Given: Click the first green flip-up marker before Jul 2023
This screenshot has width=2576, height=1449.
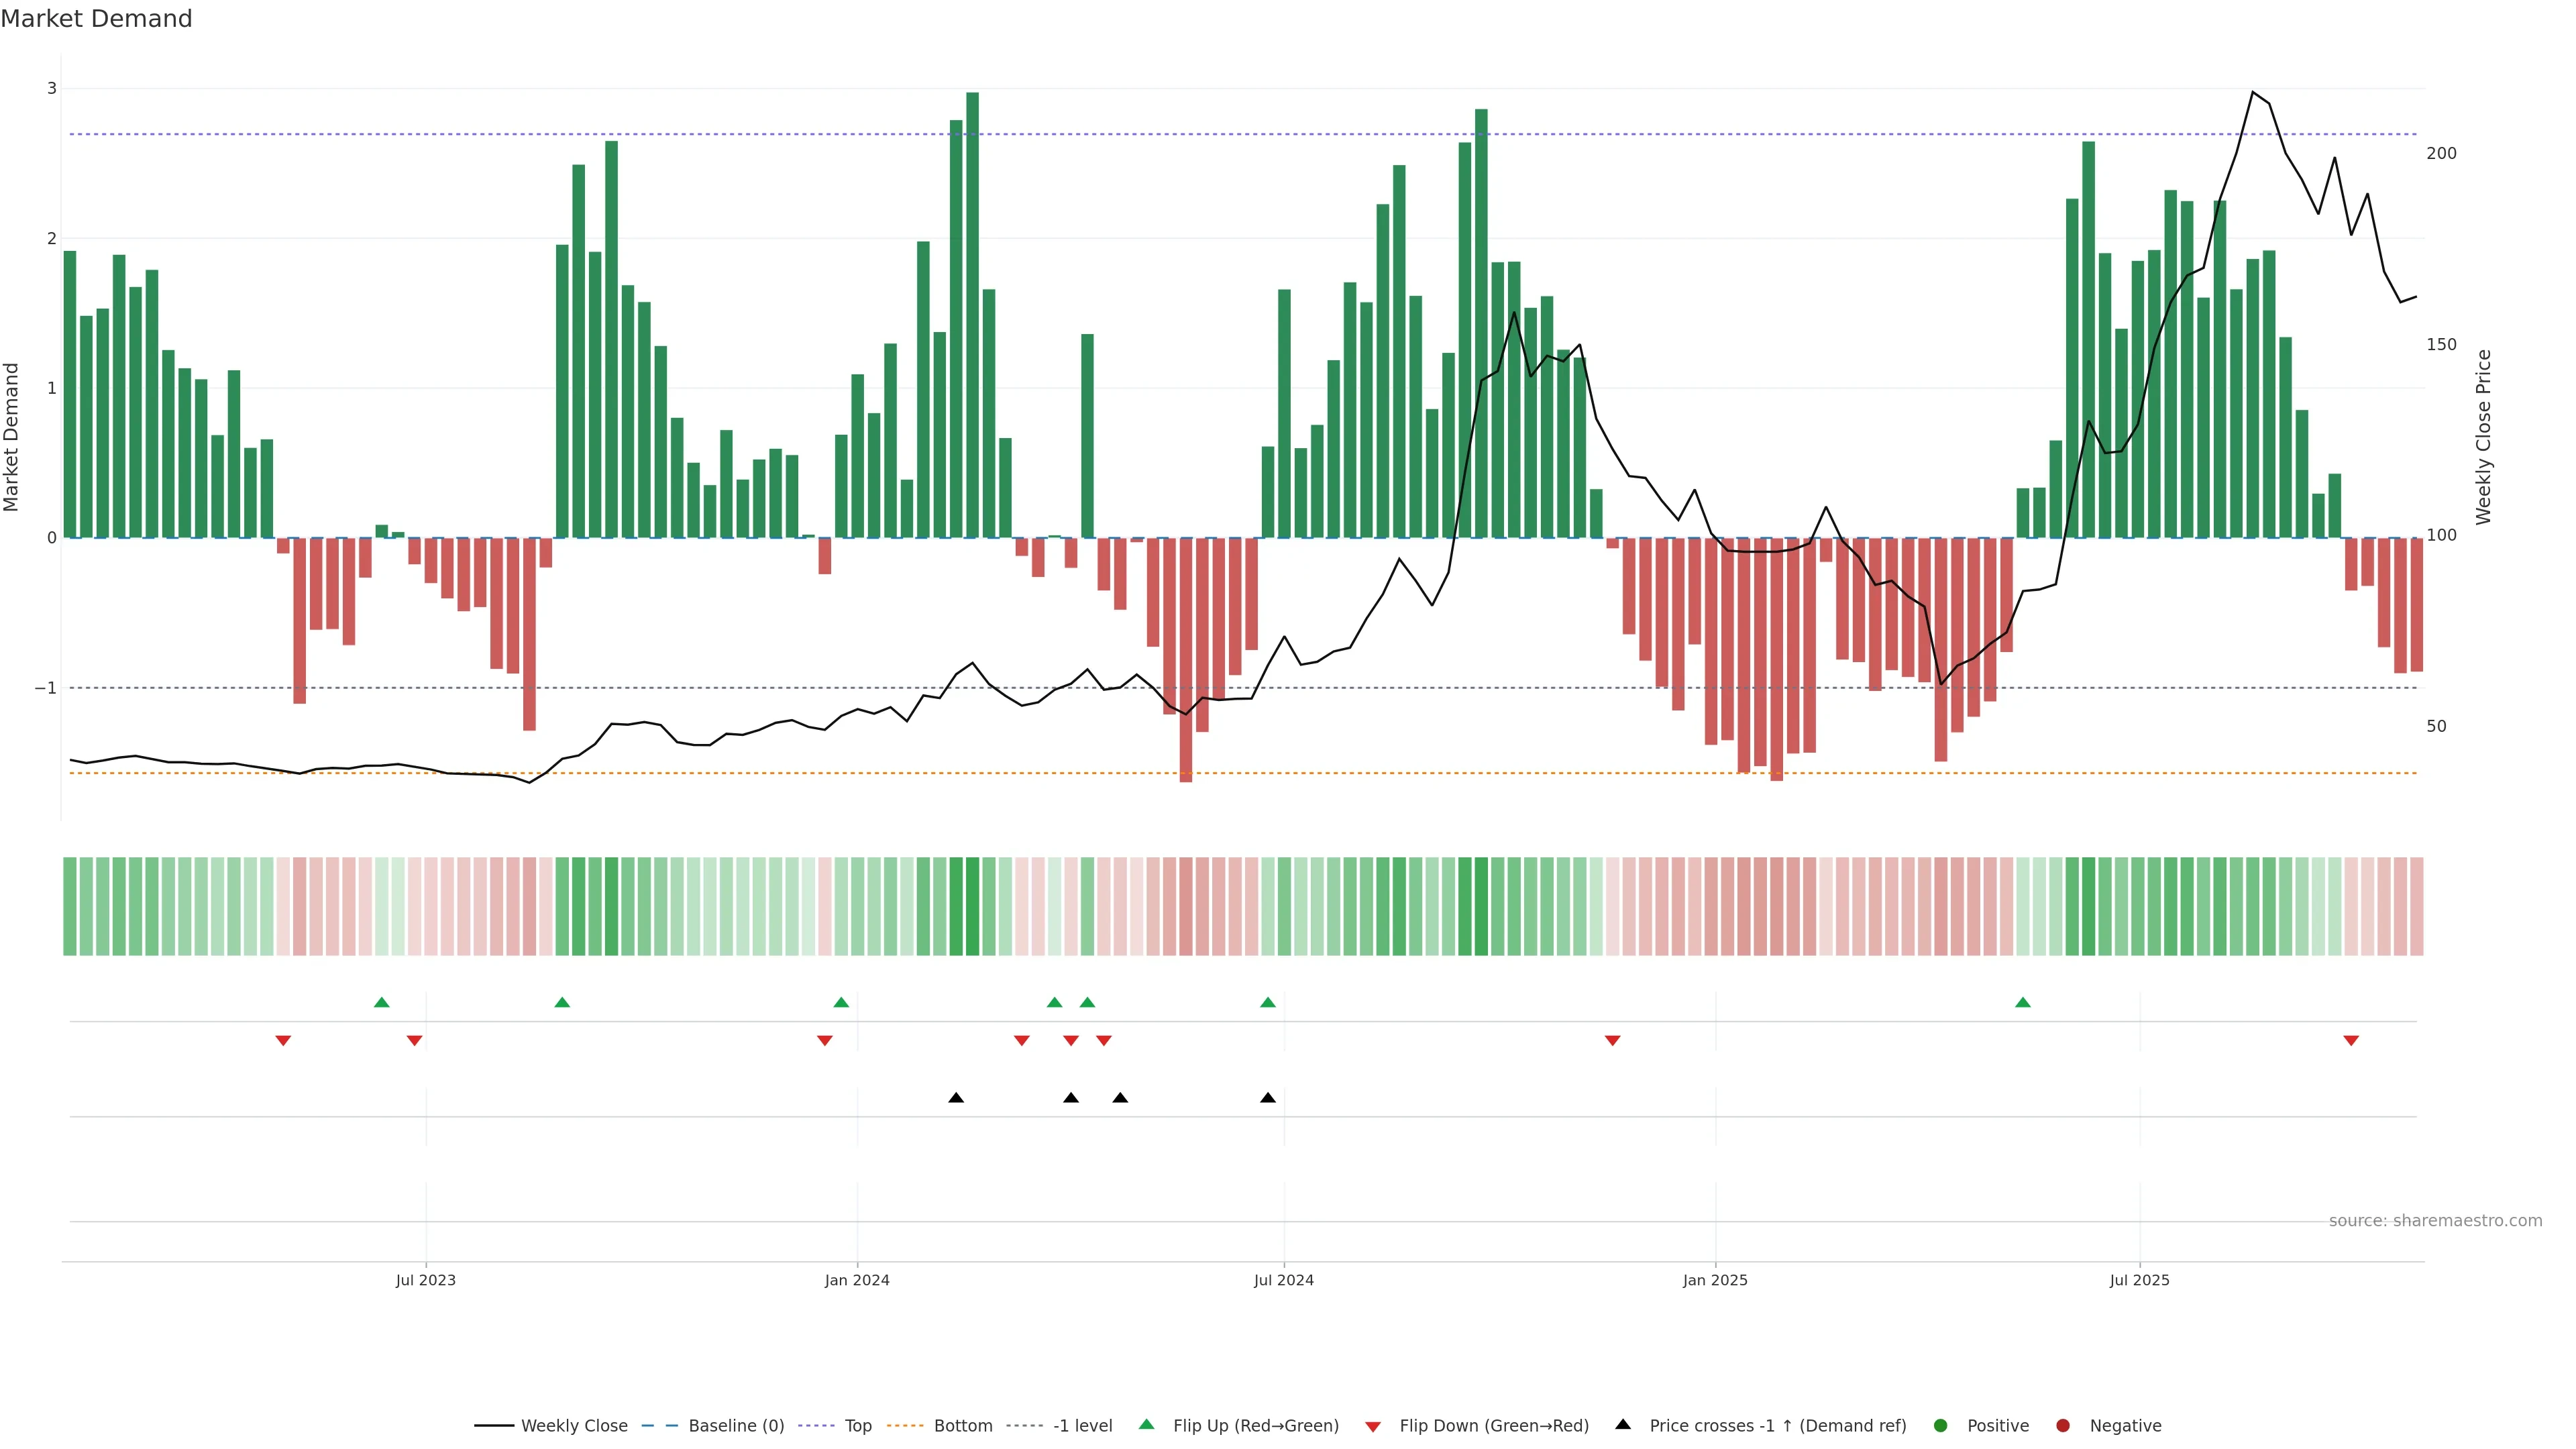Looking at the screenshot, I should tap(381, 1002).
